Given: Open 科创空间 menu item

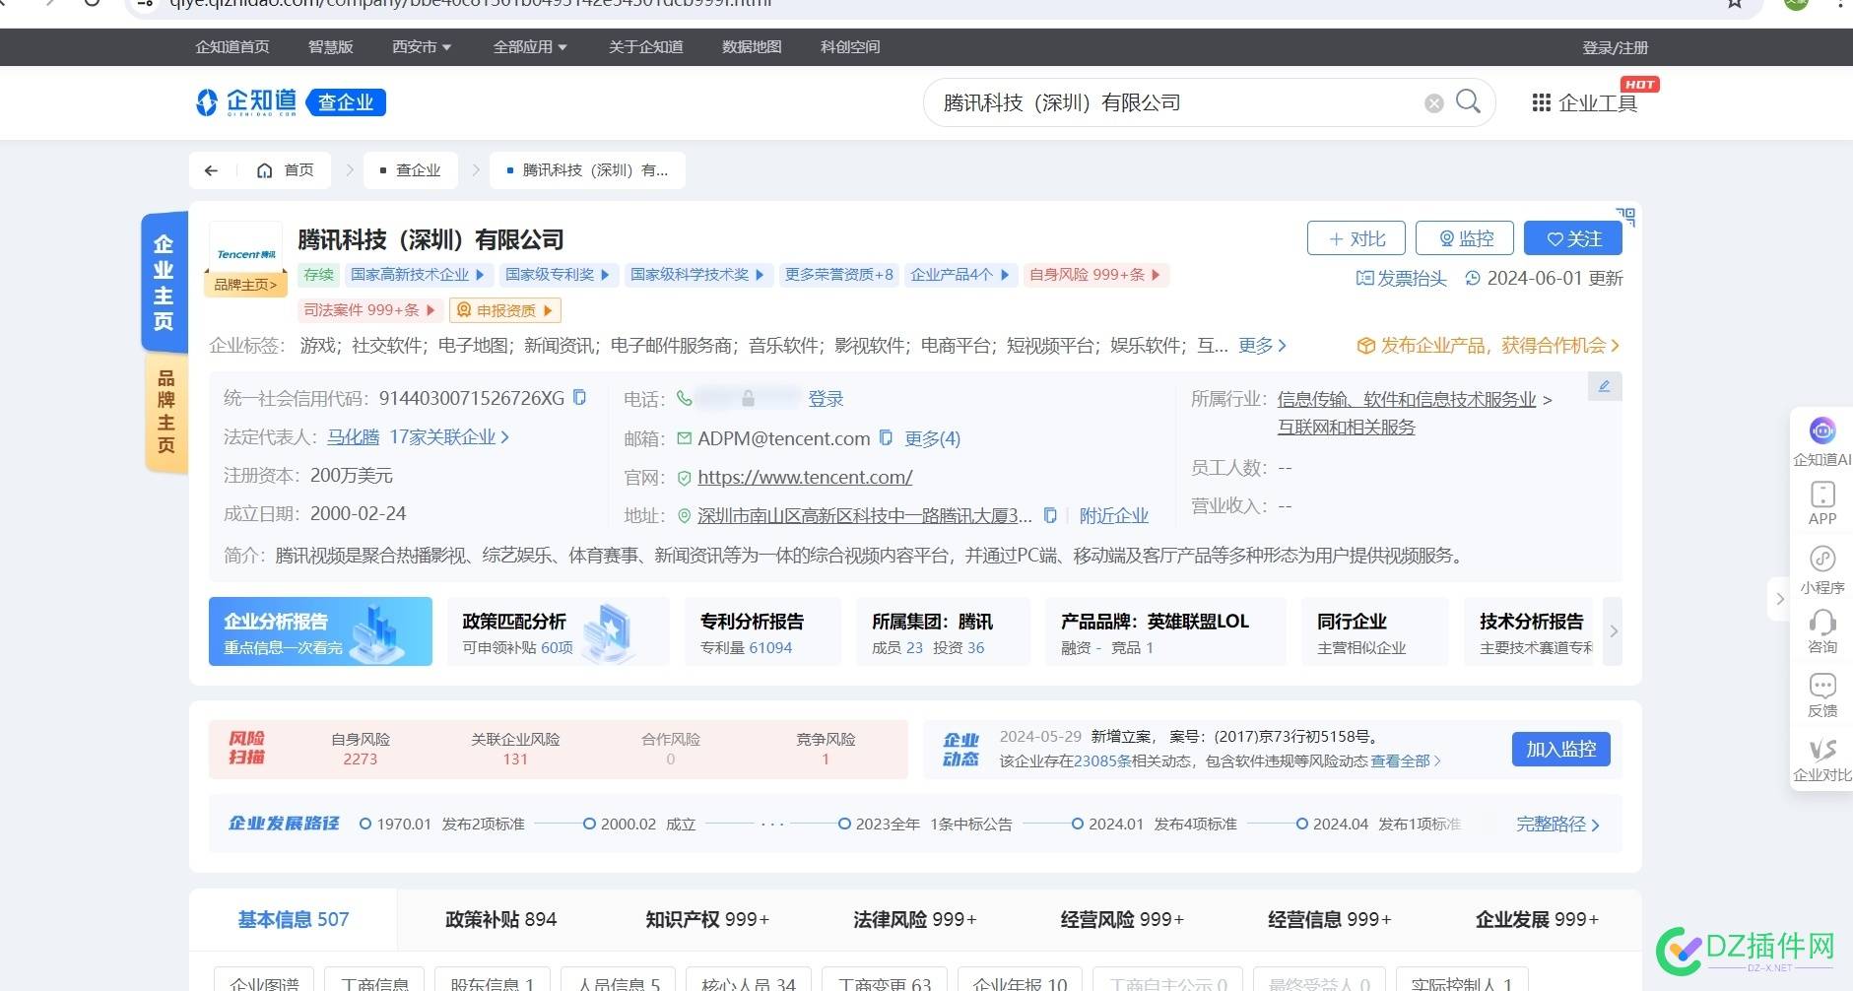Looking at the screenshot, I should pos(850,47).
